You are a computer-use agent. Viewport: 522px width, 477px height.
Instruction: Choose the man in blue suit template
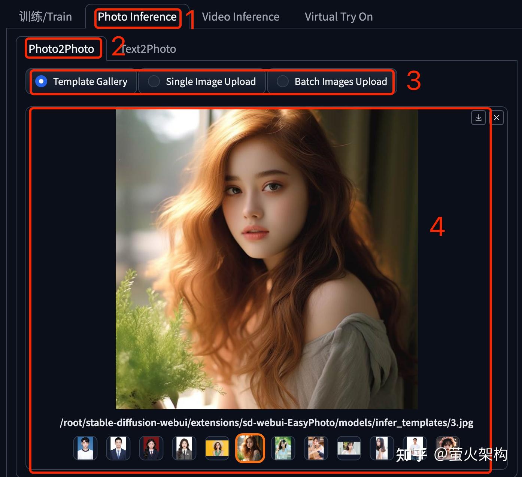[x=118, y=448]
